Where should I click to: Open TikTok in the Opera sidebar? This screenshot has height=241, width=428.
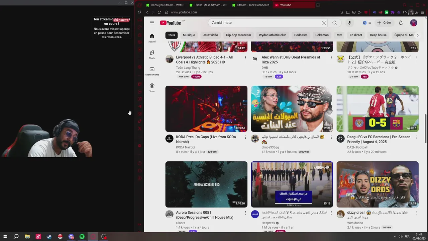coord(139,121)
